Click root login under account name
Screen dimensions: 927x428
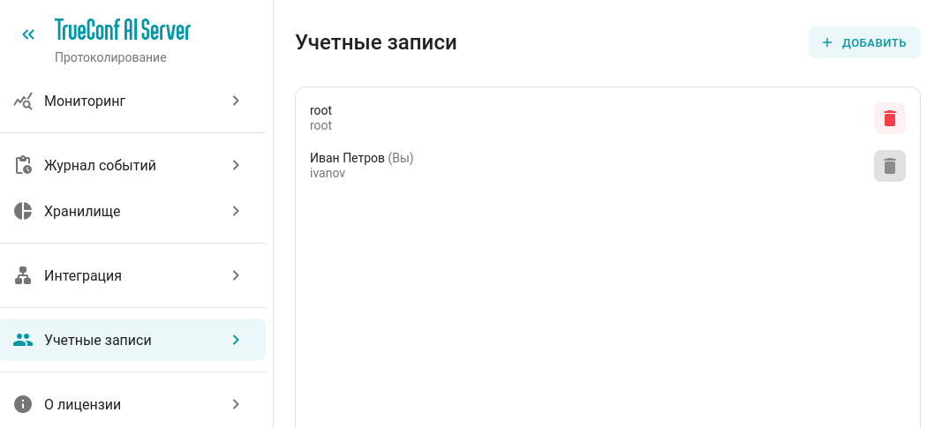[x=321, y=125]
